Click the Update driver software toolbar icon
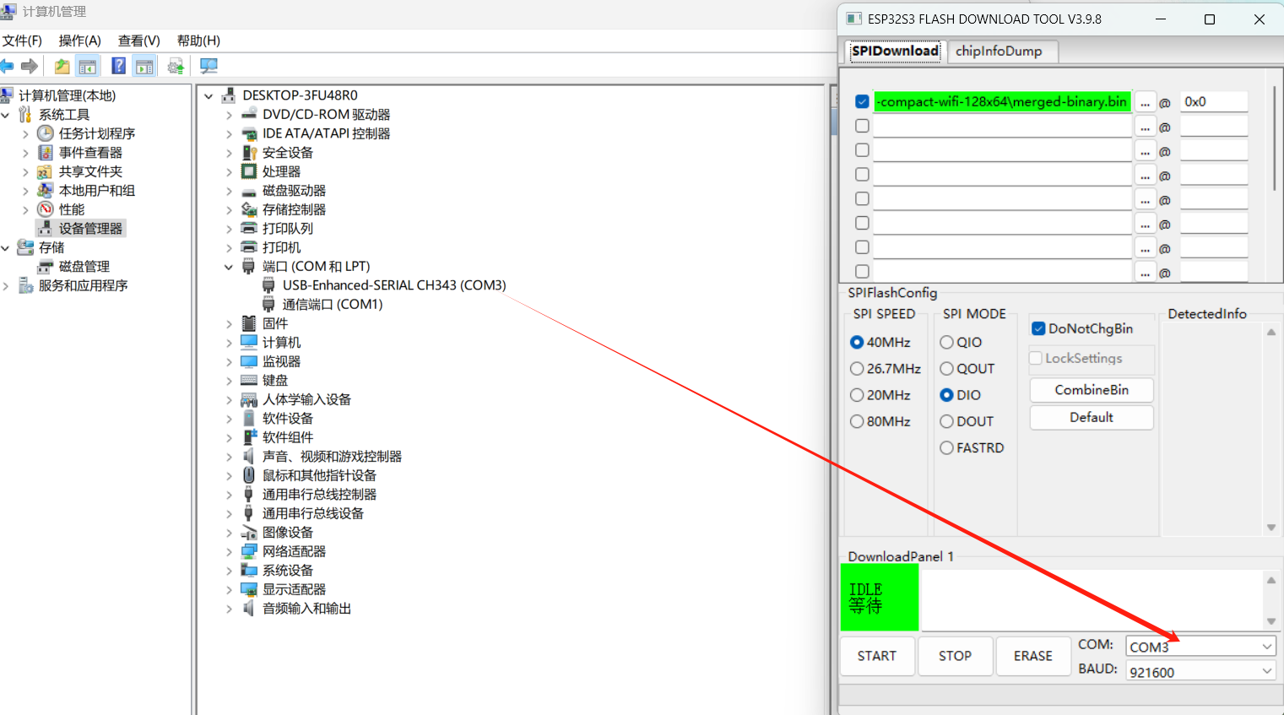 pos(176,66)
